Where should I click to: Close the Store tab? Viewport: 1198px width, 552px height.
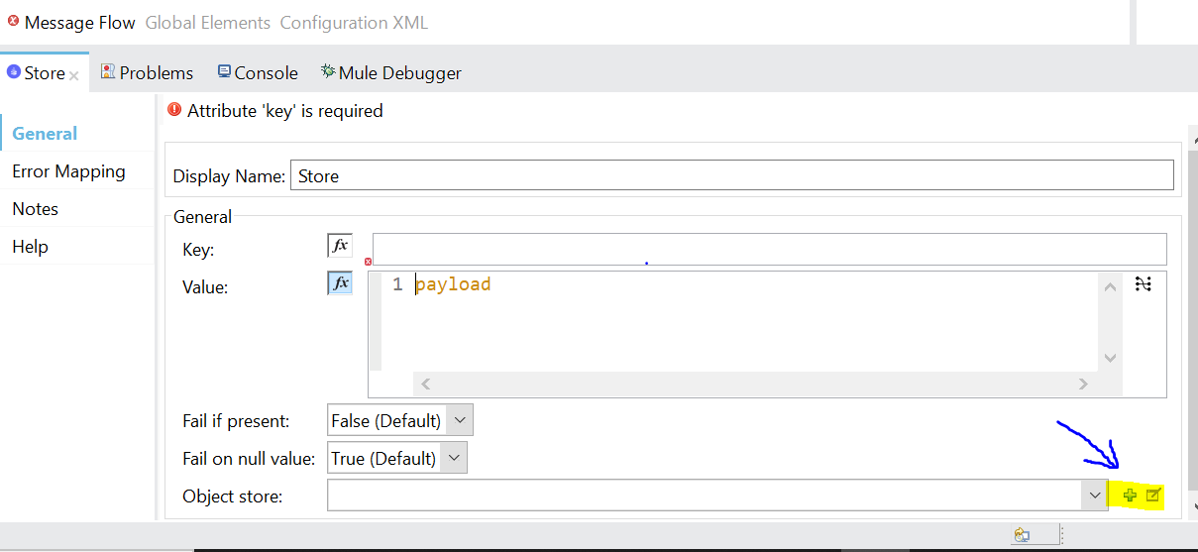(74, 74)
